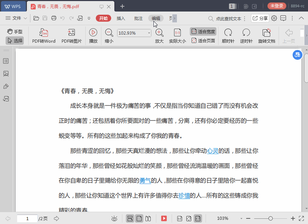The width and height of the screenshot is (308, 224).
Task: Click the blue floating convert button on the page
Action: click(x=298, y=55)
